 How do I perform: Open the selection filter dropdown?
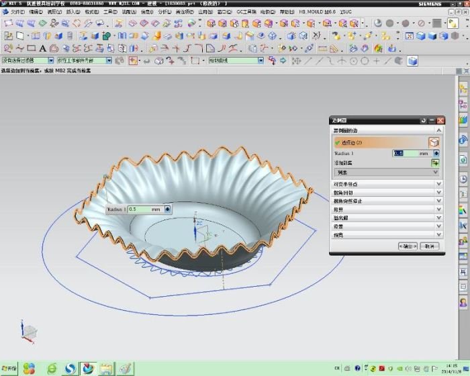click(x=51, y=60)
